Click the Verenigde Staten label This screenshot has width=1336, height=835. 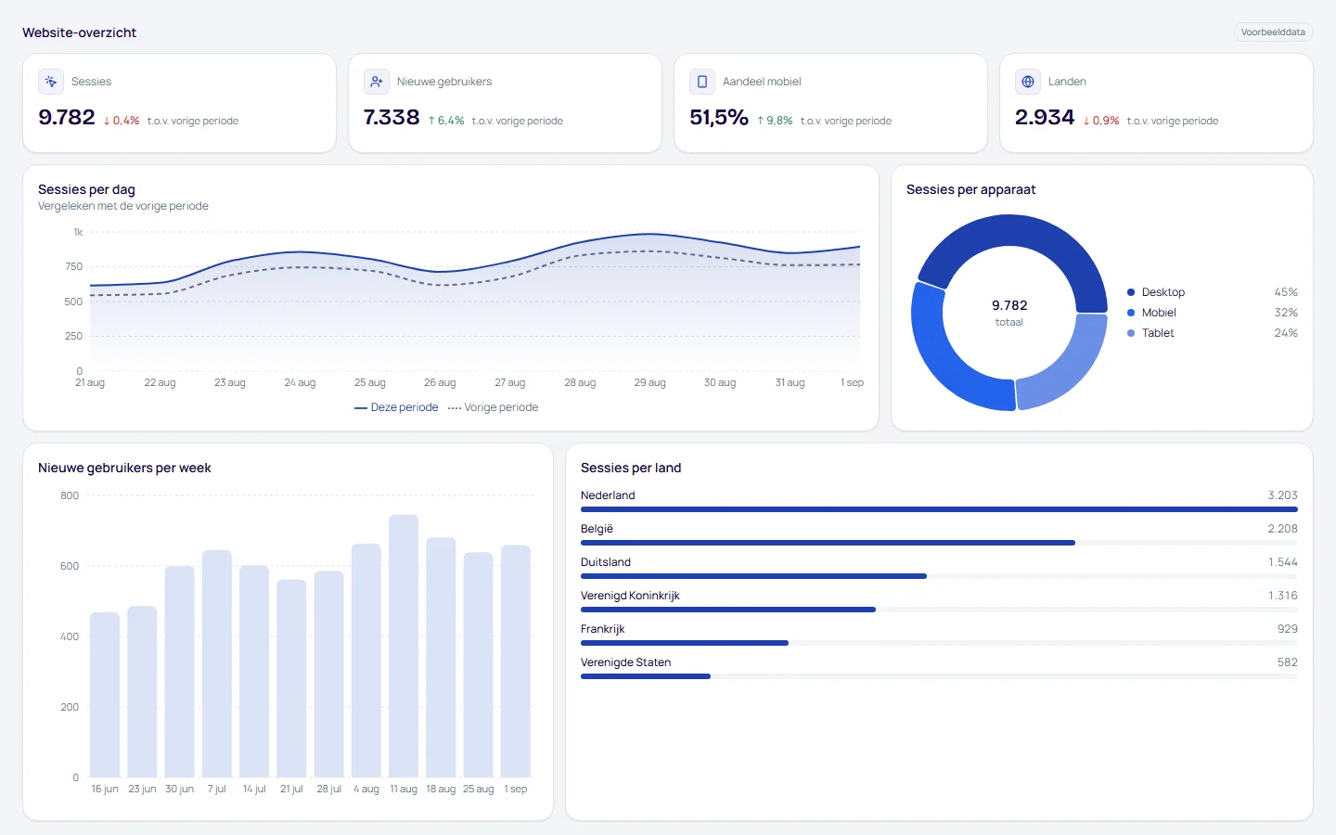(625, 662)
